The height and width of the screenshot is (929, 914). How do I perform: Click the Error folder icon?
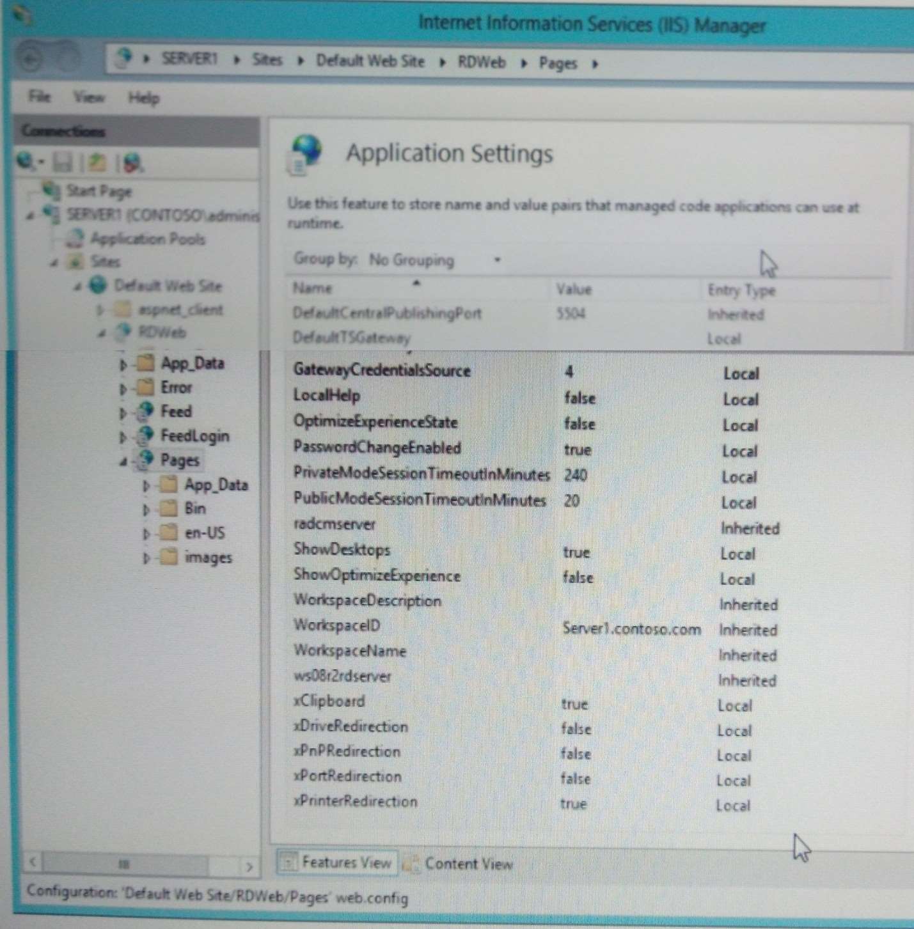pos(146,387)
